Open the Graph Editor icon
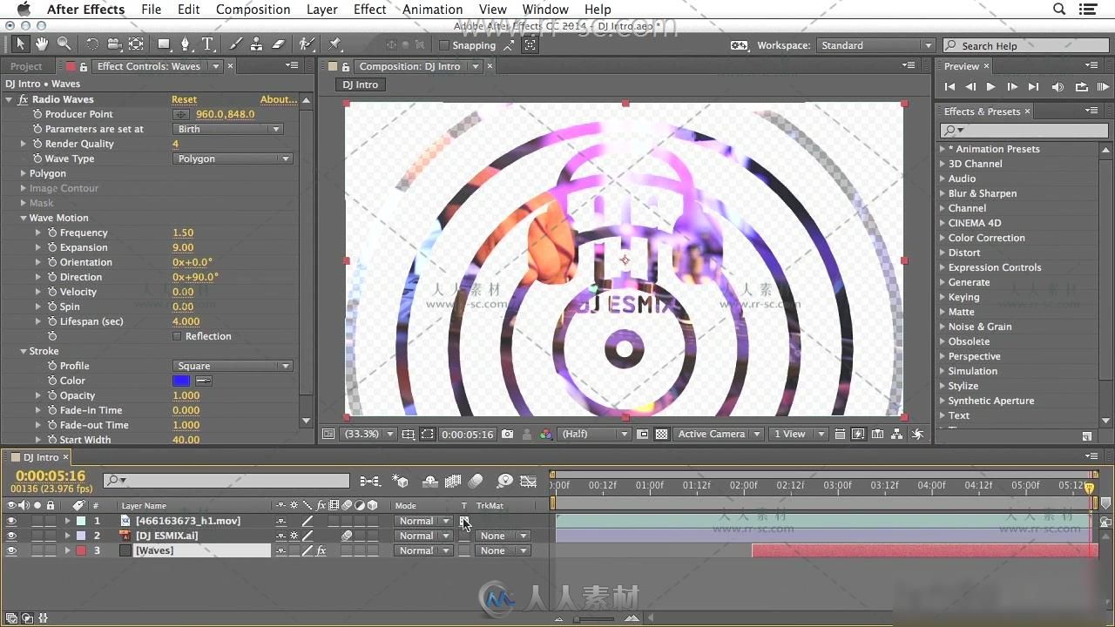1115x627 pixels. pos(528,481)
